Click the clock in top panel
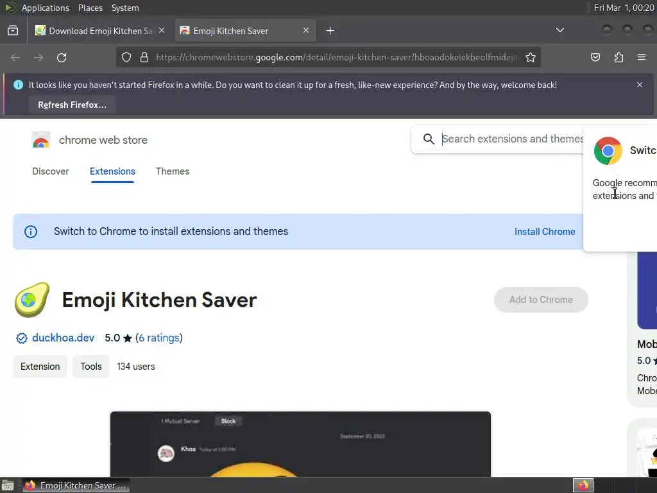Screen dimensions: 657x493 point(624,8)
